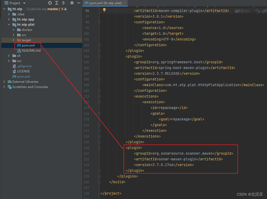Open the Project view dropdown arrow
Image resolution: width=267 pixels, height=199 pixels.
pos(24,3)
